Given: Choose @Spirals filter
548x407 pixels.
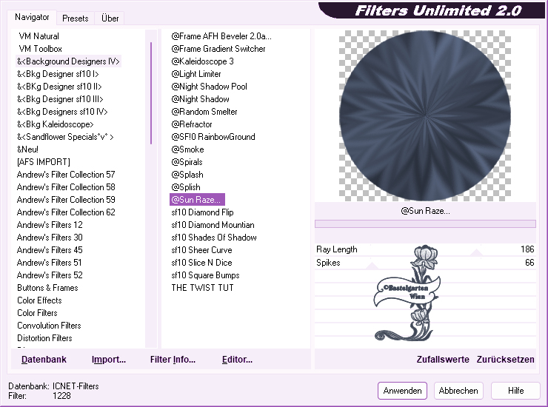Looking at the screenshot, I should [187, 162].
